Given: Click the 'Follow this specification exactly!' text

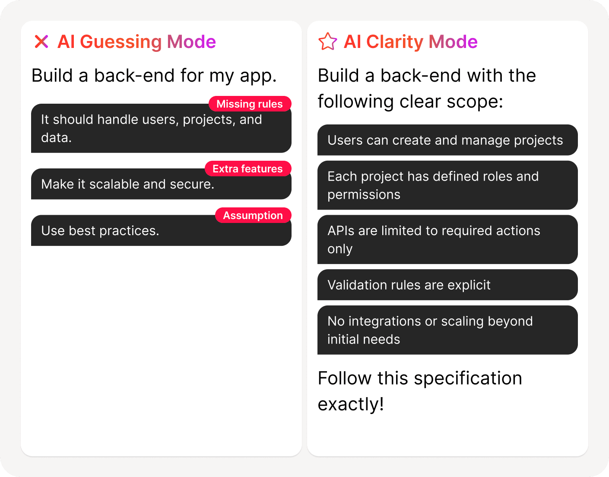Looking at the screenshot, I should [420, 391].
